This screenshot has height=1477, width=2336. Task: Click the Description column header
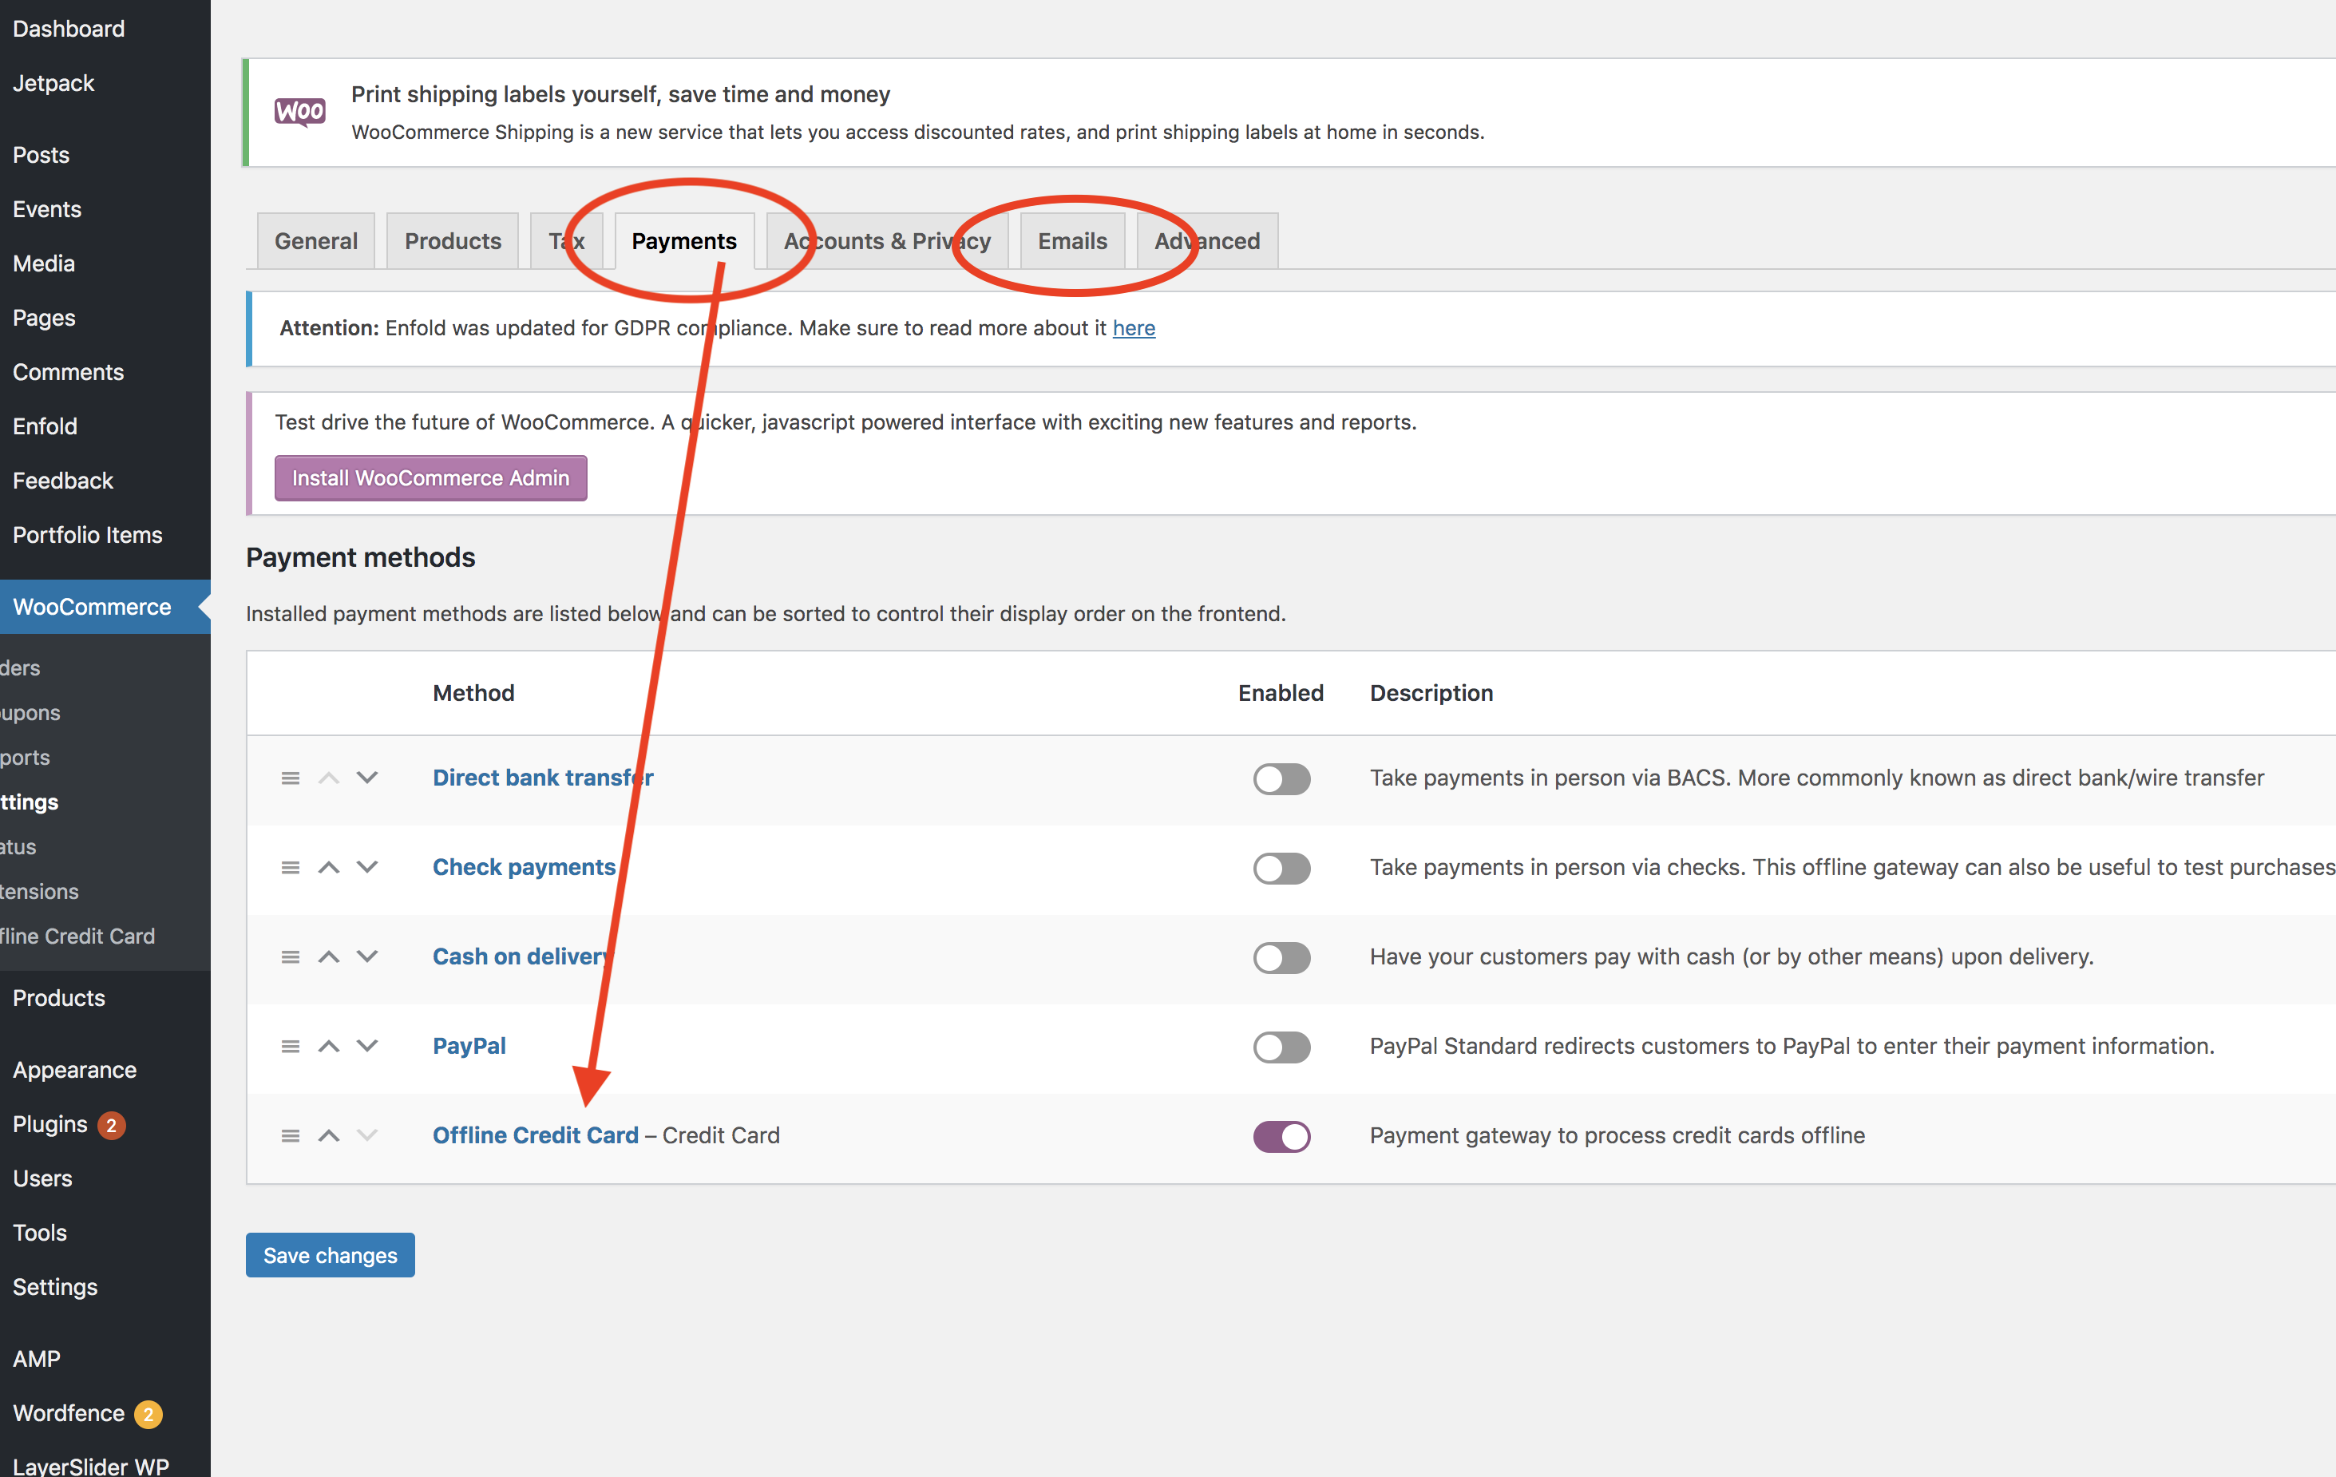pyautogui.click(x=1431, y=693)
